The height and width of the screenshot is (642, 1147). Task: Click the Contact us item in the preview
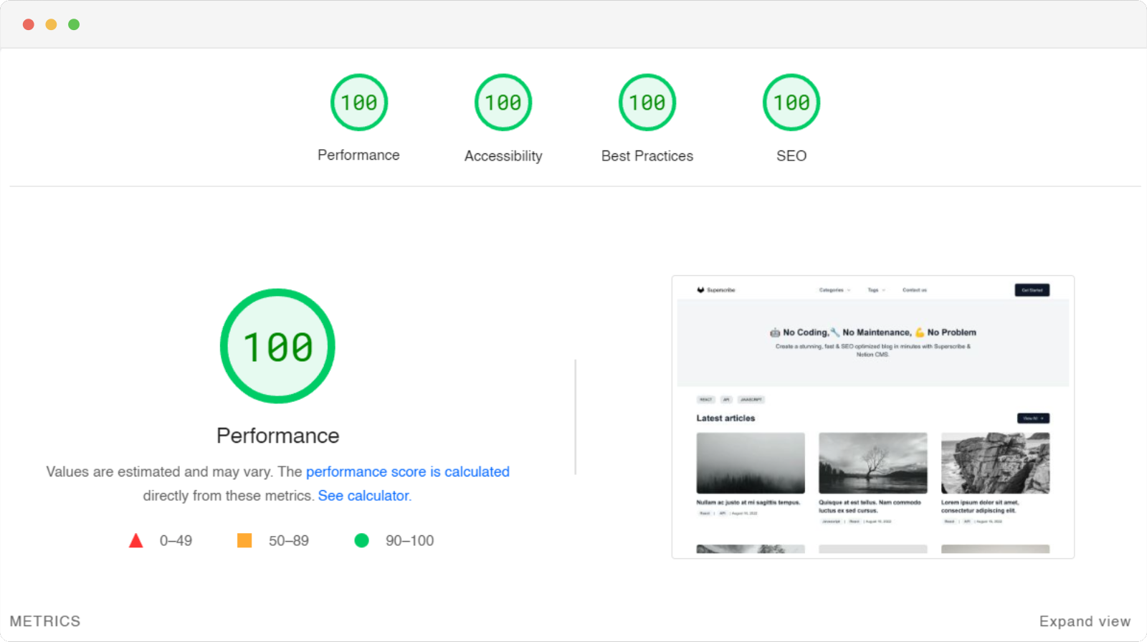[x=915, y=290]
